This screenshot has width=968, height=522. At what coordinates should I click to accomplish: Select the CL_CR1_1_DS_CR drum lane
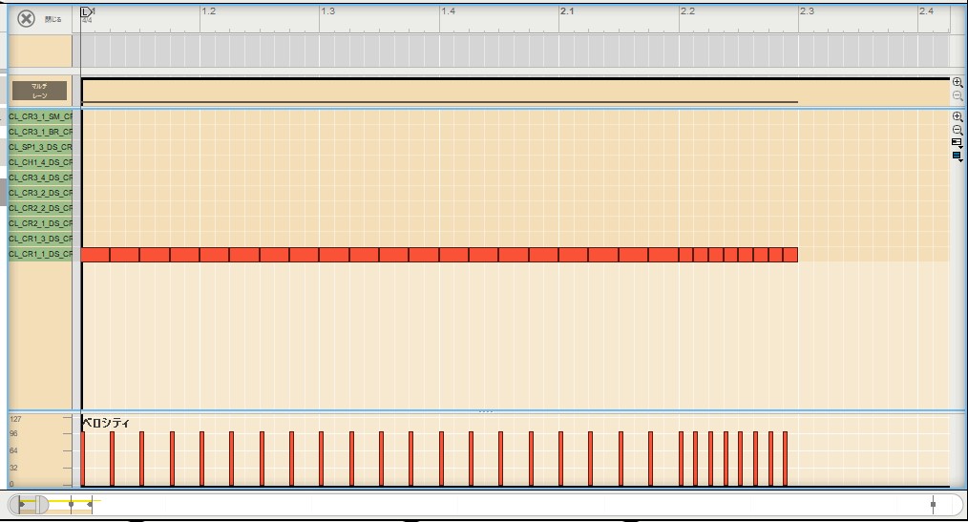40,254
